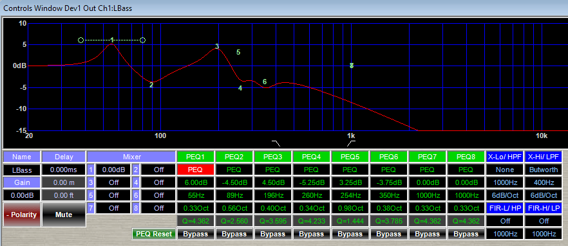Toggle PEQ1 band header

[x=195, y=157]
